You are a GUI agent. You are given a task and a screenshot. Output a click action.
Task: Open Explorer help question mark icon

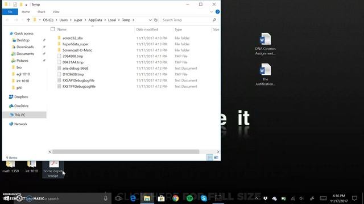[x=217, y=12]
